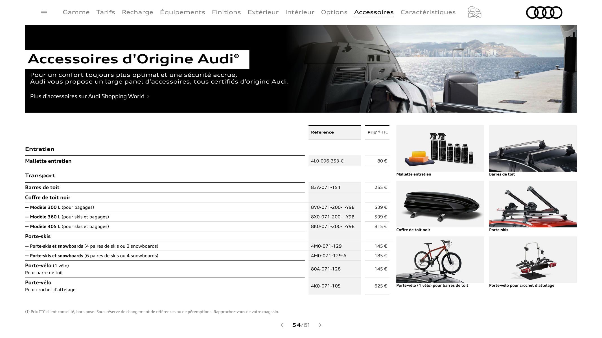Click the dealer contact icon
The width and height of the screenshot is (602, 338).
474,12
